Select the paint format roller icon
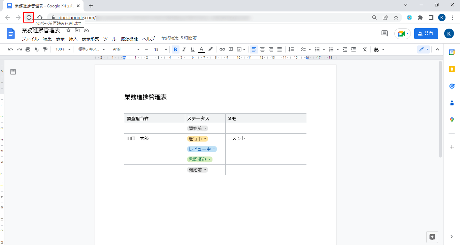The height and width of the screenshot is (245, 460). coord(45,49)
